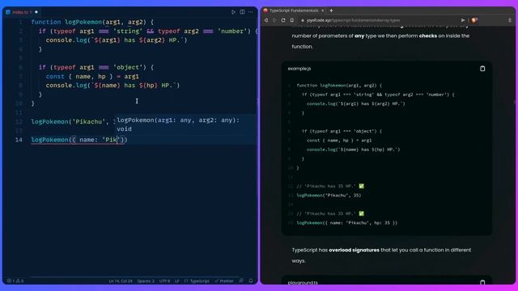Open the Brave shields icon
This screenshot has width=518, height=291.
[474, 20]
